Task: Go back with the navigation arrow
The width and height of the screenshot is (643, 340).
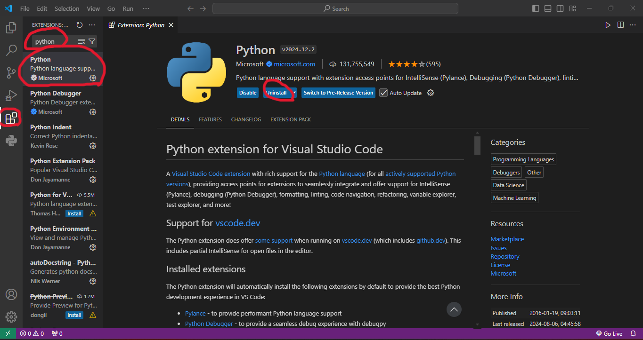Action: [190, 8]
